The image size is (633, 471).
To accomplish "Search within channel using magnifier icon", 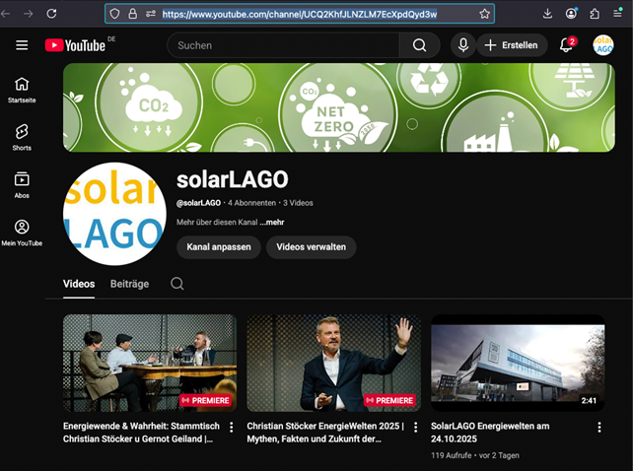I will pos(177,284).
